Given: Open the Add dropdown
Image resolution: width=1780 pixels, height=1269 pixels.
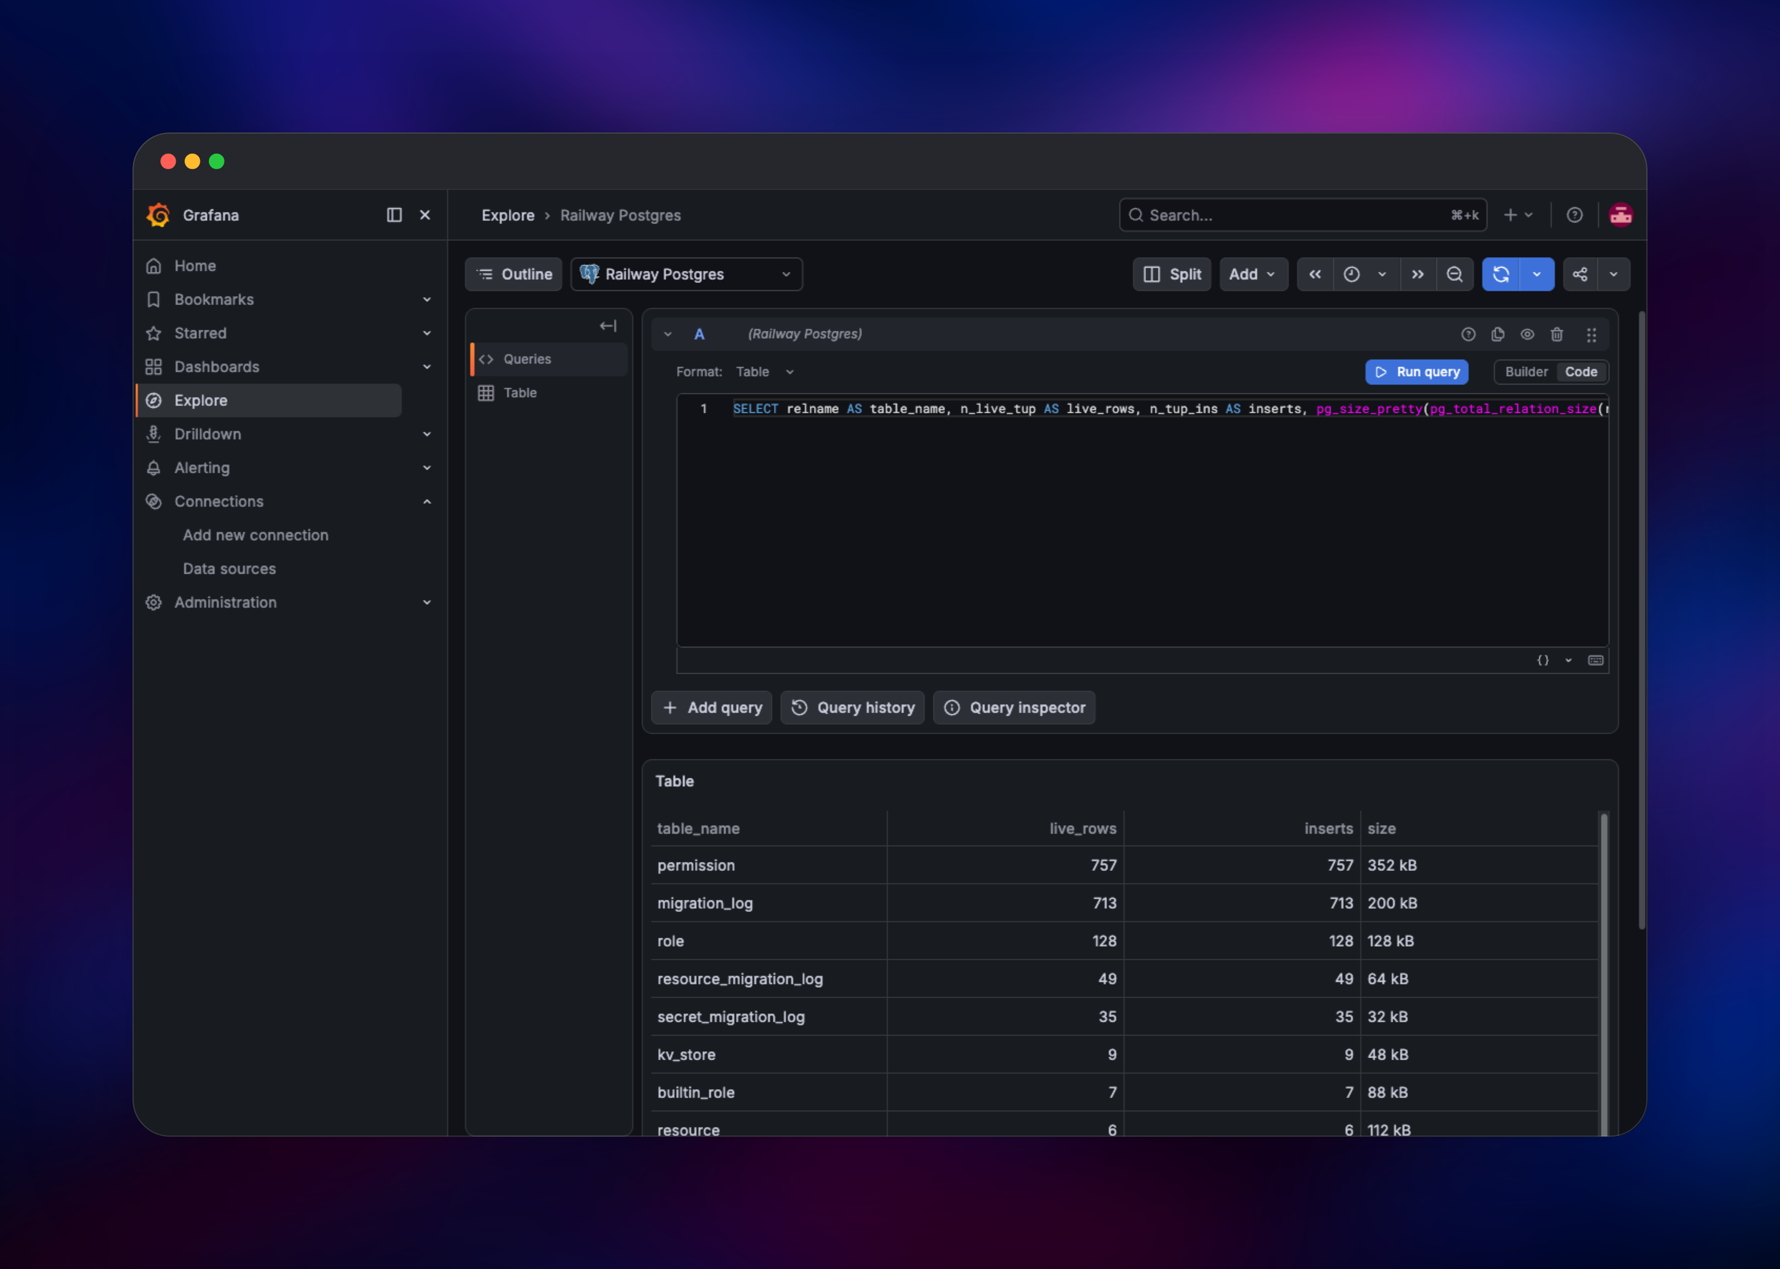Looking at the screenshot, I should tap(1252, 275).
